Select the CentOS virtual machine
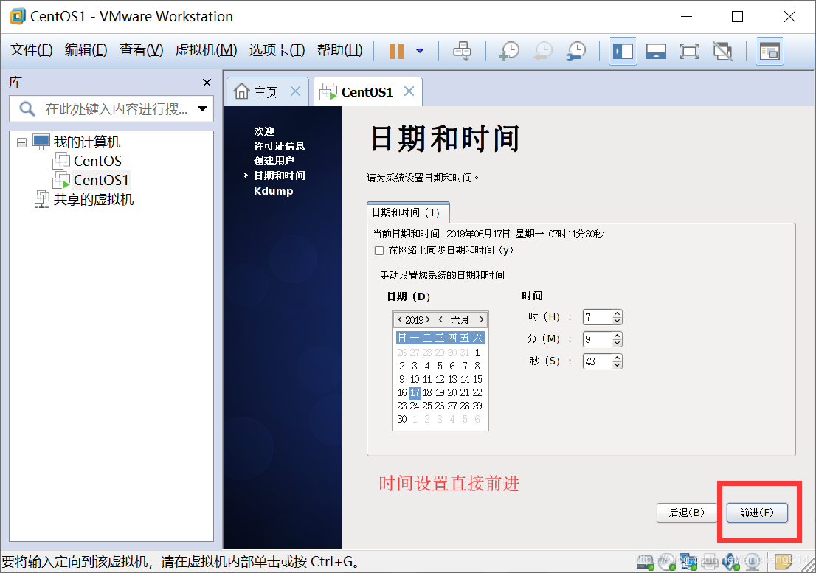 pos(97,162)
